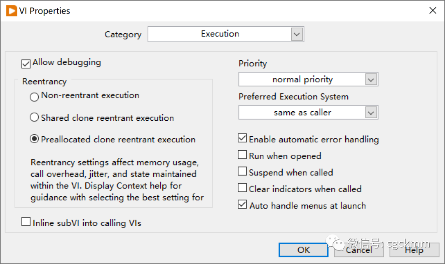The image size is (445, 264).
Task: Choose Shared clone reentrant execution
Action: (35, 118)
